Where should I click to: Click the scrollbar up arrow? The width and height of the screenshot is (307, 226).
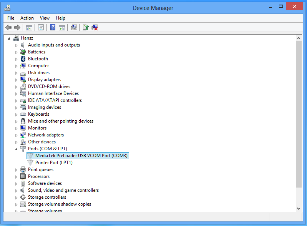coord(299,38)
